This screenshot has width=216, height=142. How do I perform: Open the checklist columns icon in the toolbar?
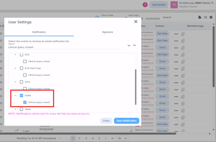[x=205, y=17]
